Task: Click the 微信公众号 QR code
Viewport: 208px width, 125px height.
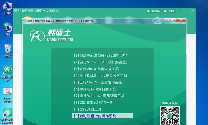Action: [x=170, y=115]
